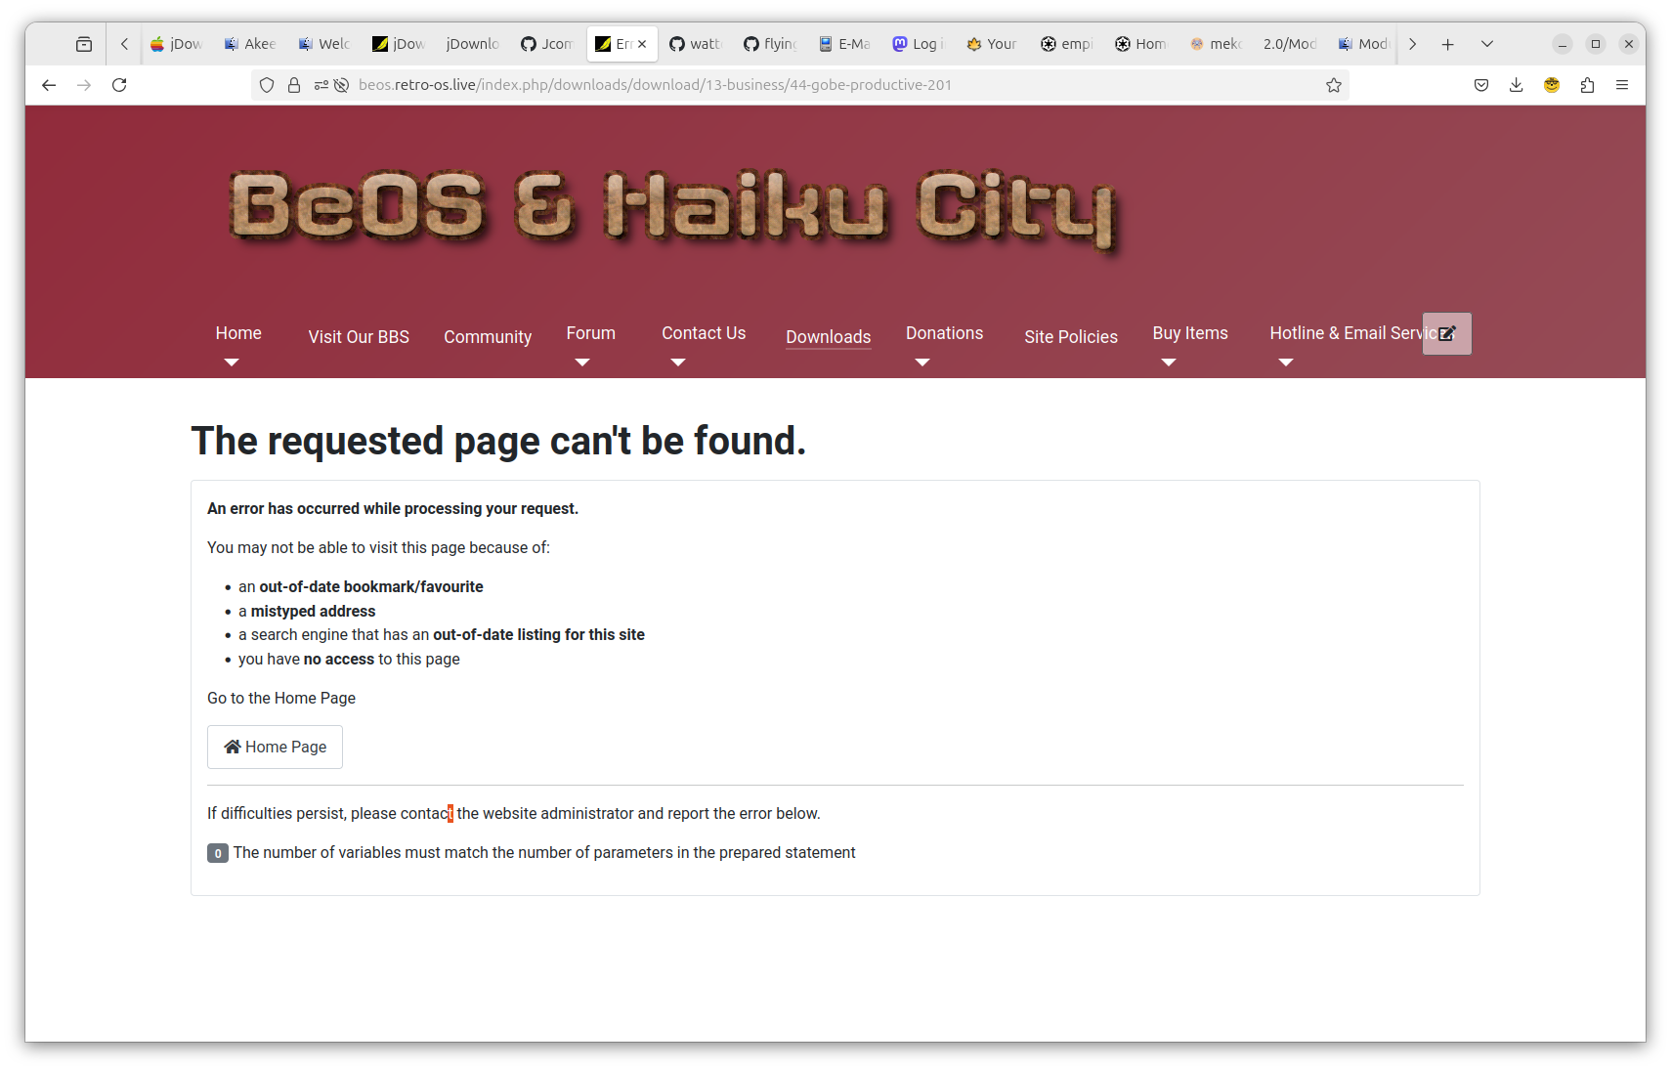
Task: Open the Buy Items menu item
Action: 1190,333
